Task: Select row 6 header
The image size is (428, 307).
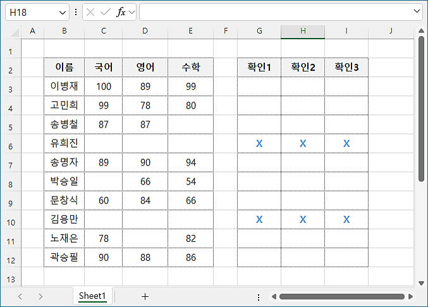Action: [x=10, y=143]
